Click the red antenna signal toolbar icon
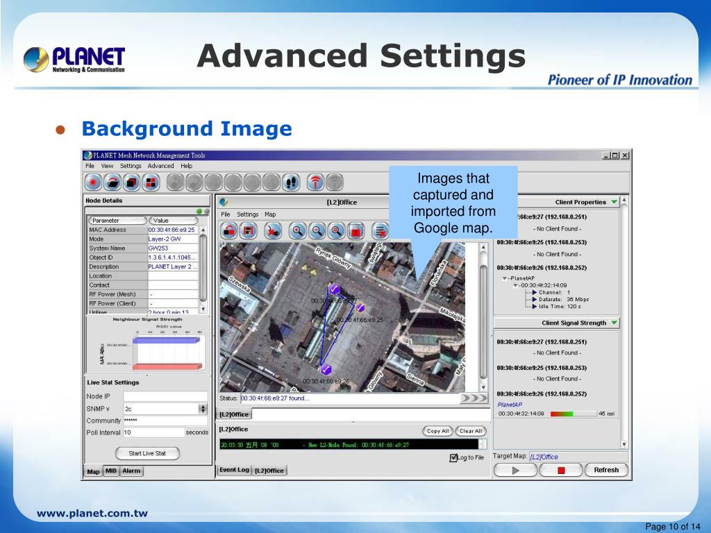 (x=316, y=183)
